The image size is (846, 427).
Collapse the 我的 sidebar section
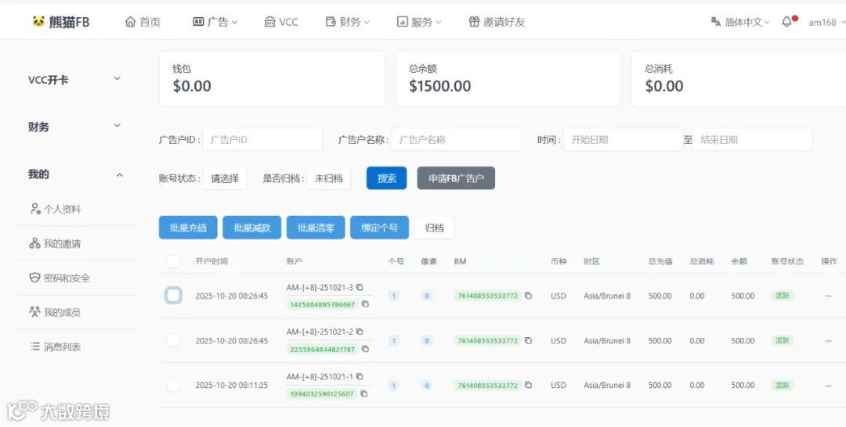pyautogui.click(x=74, y=174)
